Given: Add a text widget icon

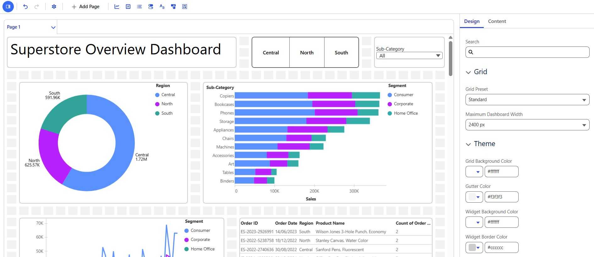Looking at the screenshot, I should pos(162,7).
